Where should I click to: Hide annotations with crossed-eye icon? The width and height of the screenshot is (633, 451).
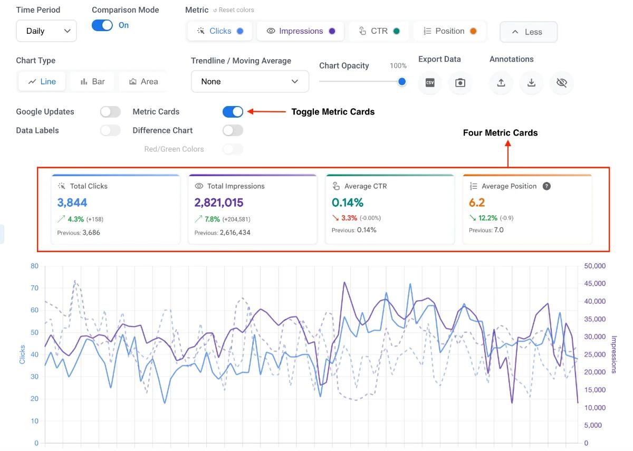[x=562, y=83]
